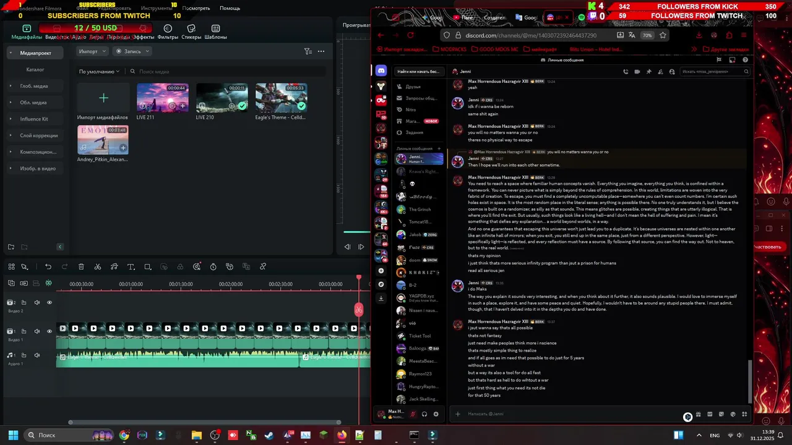Select the LIVE 211 thumbnail
This screenshot has height=445, width=792.
click(x=162, y=98)
